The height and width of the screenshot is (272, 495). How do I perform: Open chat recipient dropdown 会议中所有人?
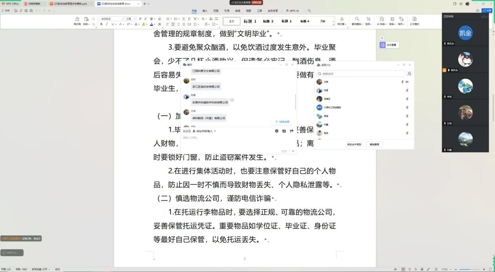206,131
